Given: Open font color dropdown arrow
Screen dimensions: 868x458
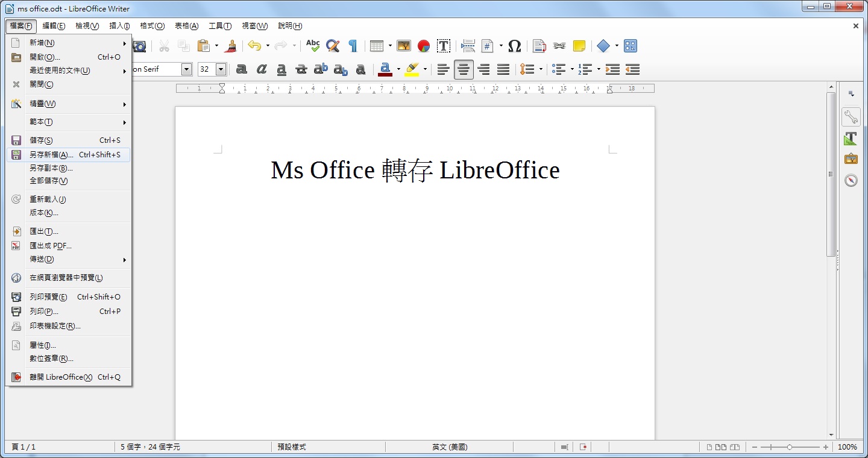Looking at the screenshot, I should (x=398, y=69).
